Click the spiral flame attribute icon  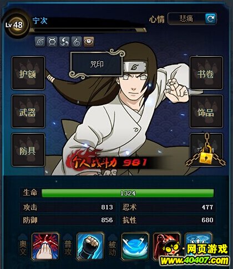point(77,42)
